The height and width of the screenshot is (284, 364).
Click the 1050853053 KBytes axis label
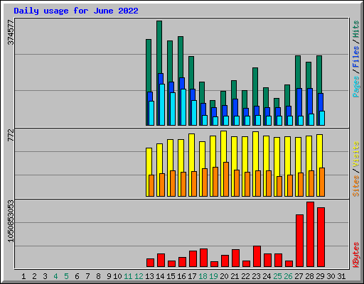click(x=11, y=222)
